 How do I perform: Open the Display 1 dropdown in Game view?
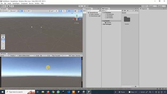click(x=14, y=56)
